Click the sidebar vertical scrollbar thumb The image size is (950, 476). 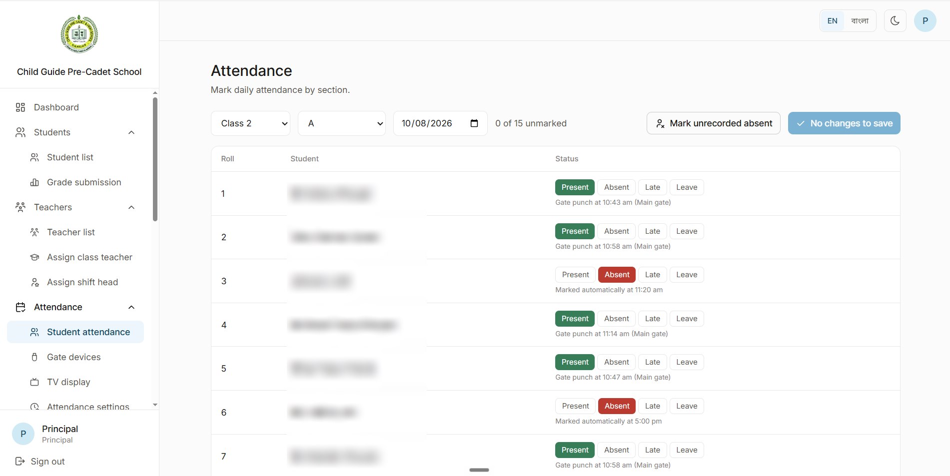point(155,159)
